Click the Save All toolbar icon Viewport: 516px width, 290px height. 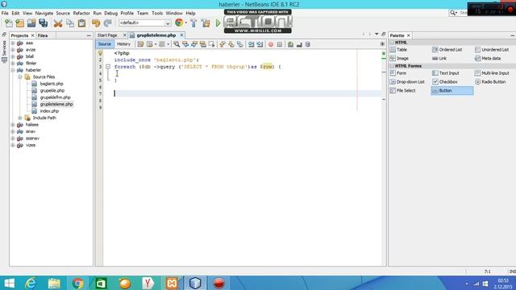[x=43, y=23]
